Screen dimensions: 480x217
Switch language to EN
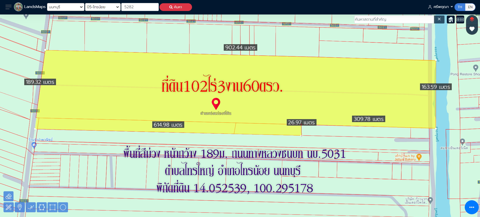coord(470,7)
